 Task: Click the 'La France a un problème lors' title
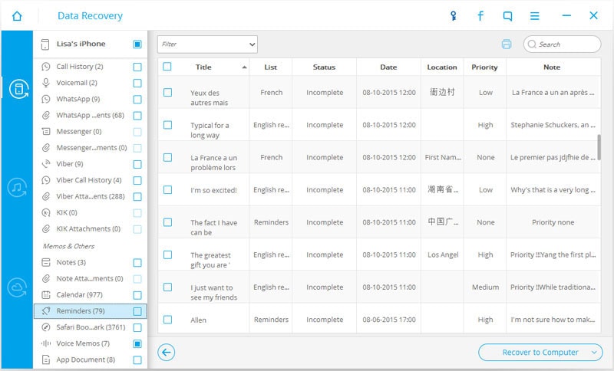click(214, 163)
